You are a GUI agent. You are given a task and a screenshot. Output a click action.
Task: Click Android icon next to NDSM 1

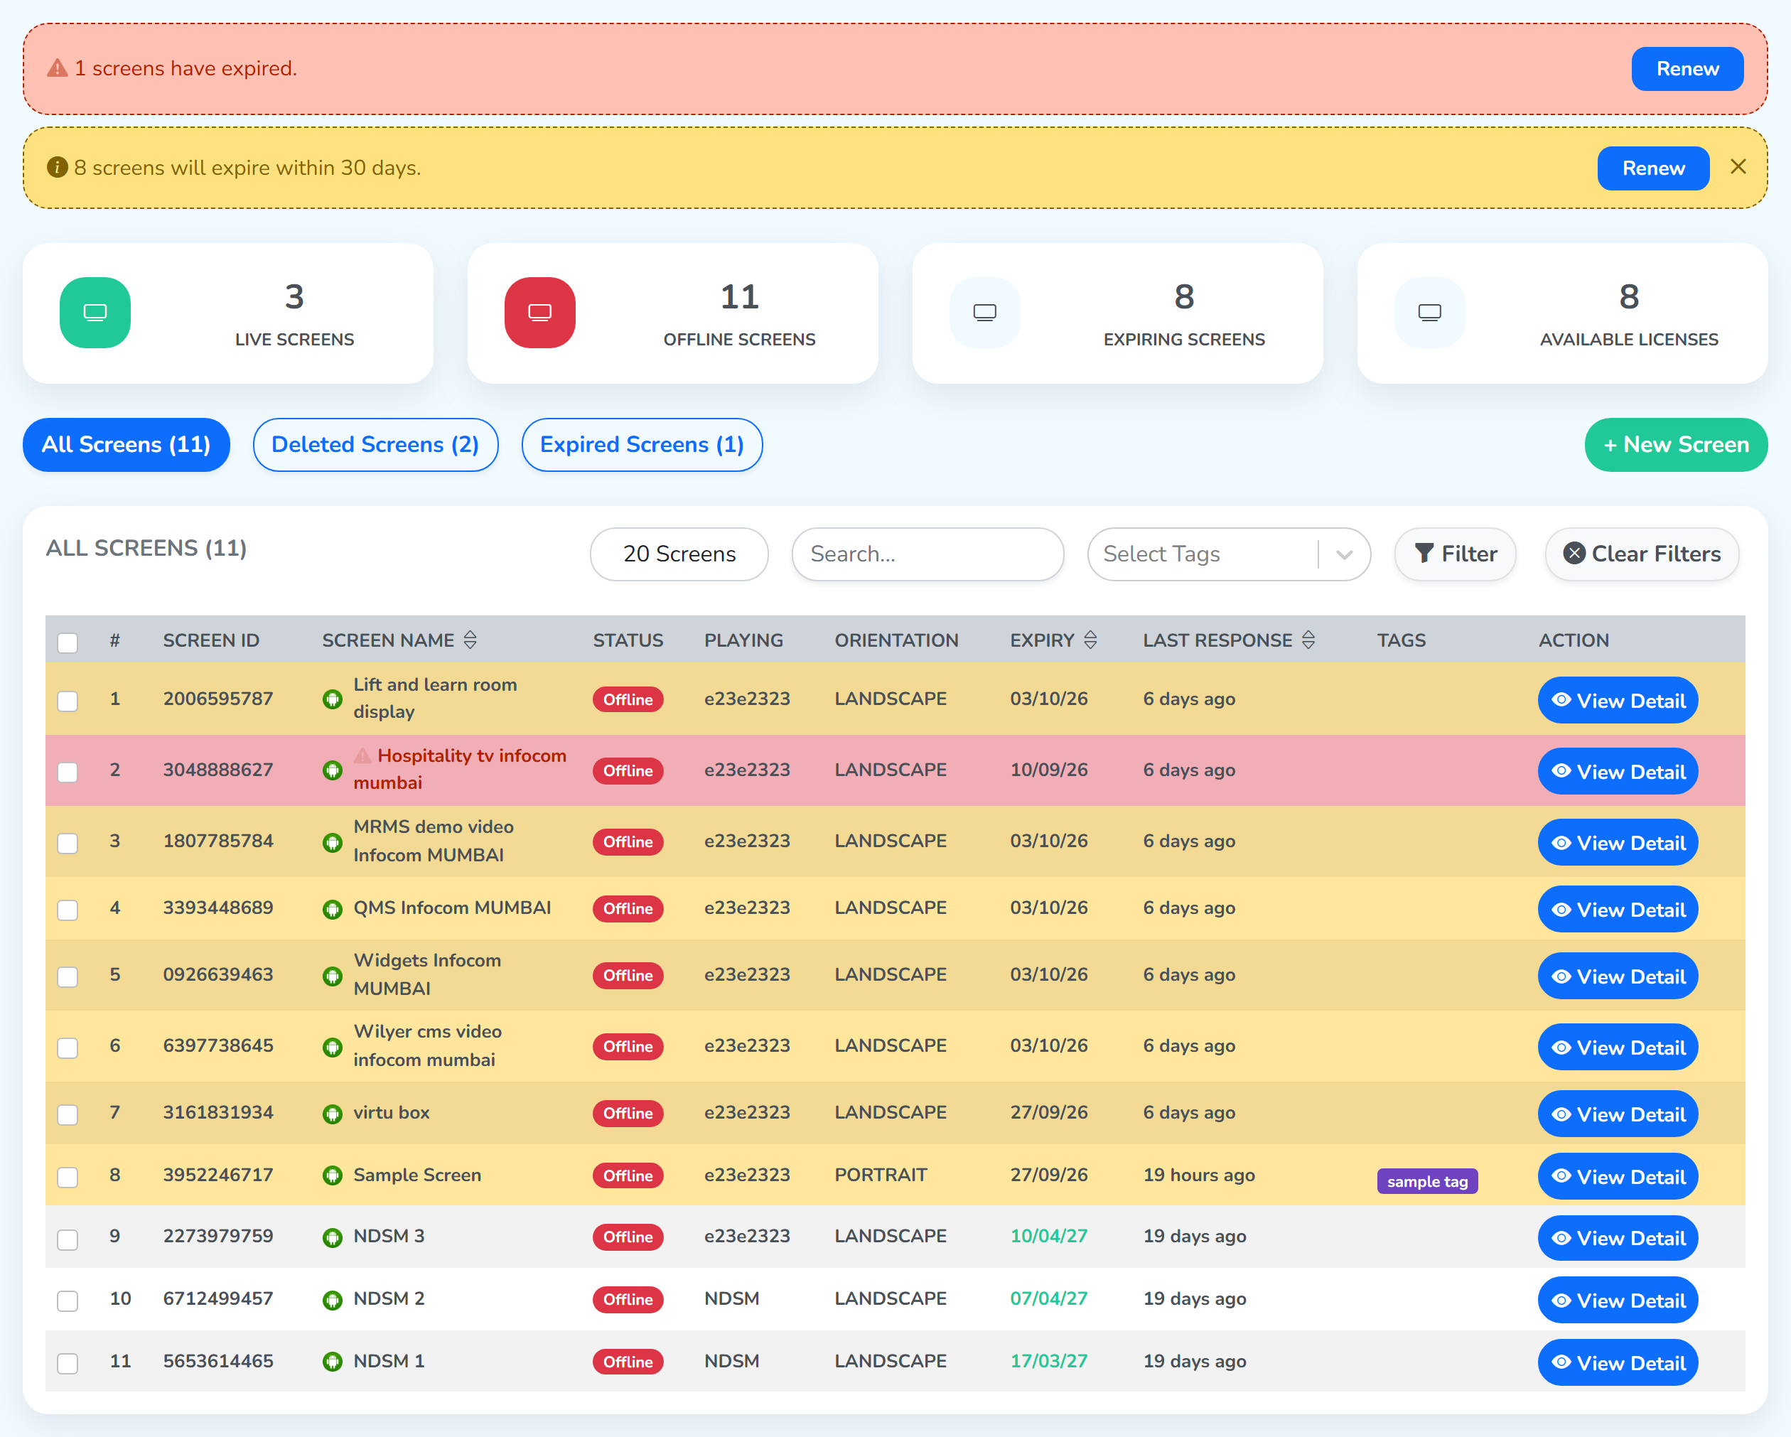(x=333, y=1362)
